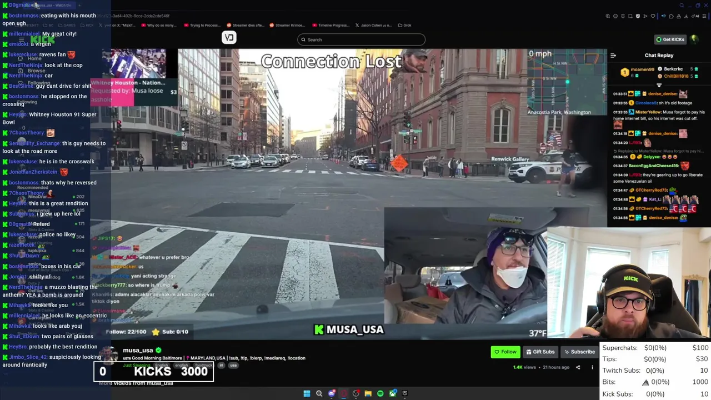Viewport: 711px width, 400px height.
Task: Click the browser pin icon
Action: click(x=623, y=16)
